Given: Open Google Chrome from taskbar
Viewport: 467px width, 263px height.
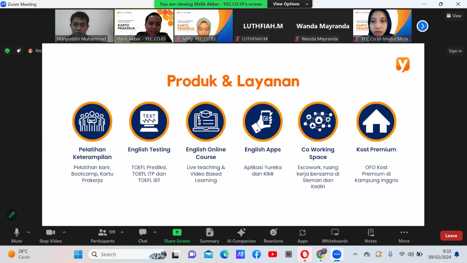Looking at the screenshot, I should pos(321,255).
